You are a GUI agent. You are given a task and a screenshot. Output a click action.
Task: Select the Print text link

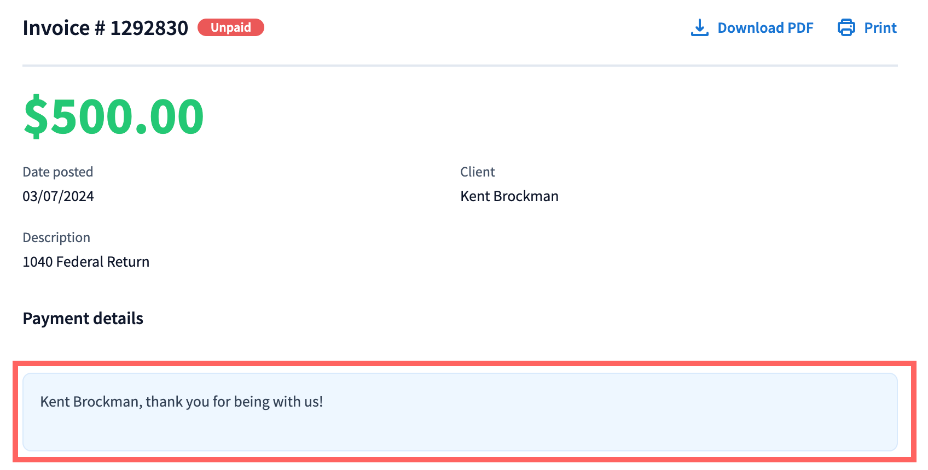880,28
